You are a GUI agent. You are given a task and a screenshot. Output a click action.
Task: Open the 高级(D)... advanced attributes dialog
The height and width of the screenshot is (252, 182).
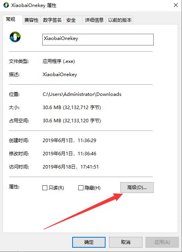tap(137, 188)
